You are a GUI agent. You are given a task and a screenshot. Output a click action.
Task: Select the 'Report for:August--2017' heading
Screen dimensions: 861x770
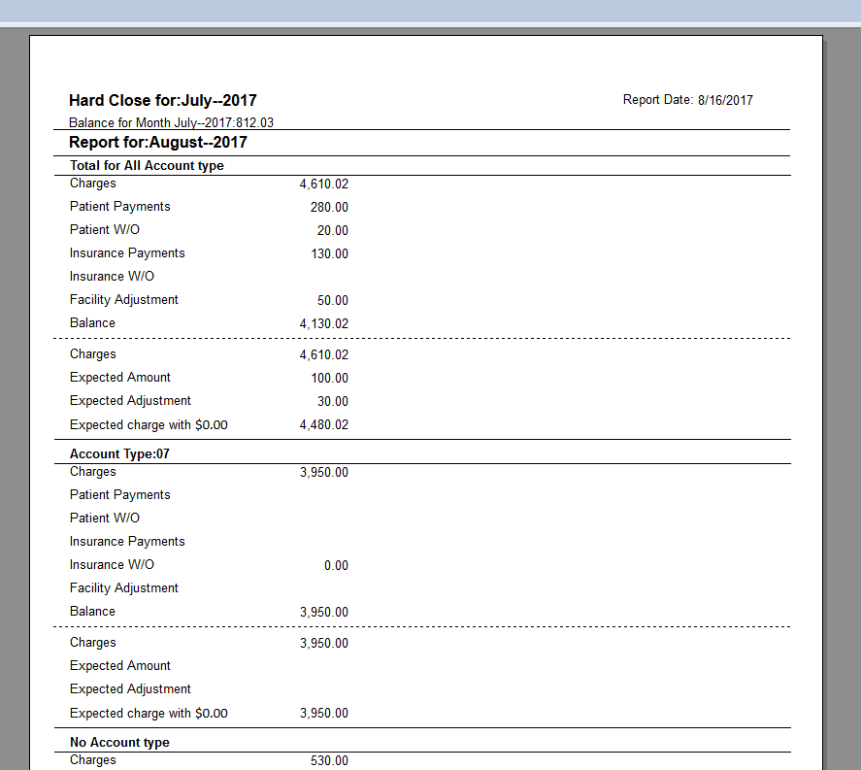point(157,143)
